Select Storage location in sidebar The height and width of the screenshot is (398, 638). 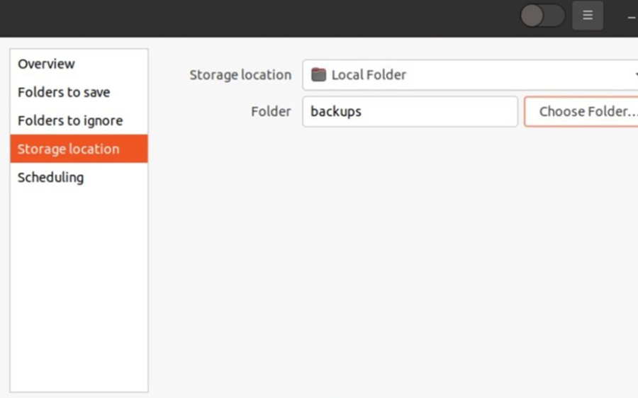pos(69,149)
